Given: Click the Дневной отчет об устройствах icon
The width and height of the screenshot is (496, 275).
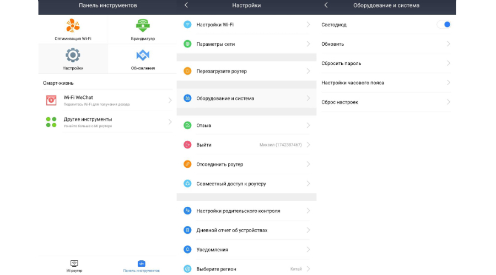Looking at the screenshot, I should click(x=187, y=230).
